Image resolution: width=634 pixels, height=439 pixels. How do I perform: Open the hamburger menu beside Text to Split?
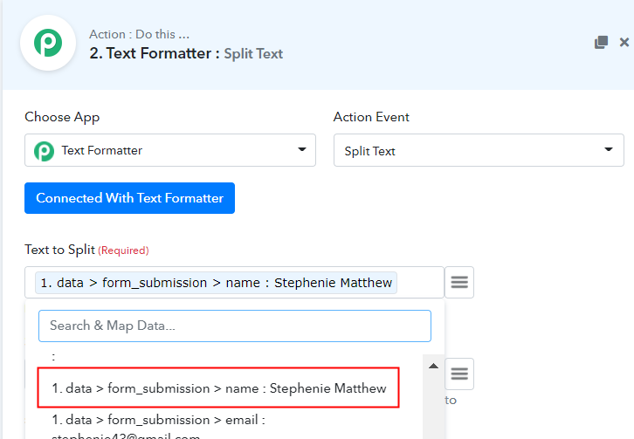click(x=459, y=283)
